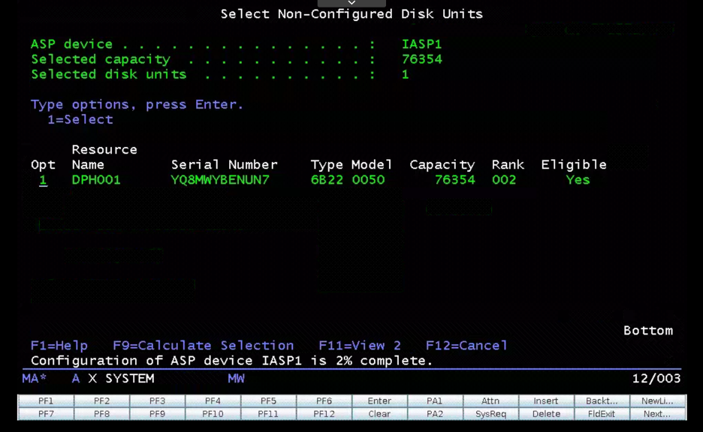Click the configuration 2% complete status message
The image size is (703, 432).
pos(232,361)
